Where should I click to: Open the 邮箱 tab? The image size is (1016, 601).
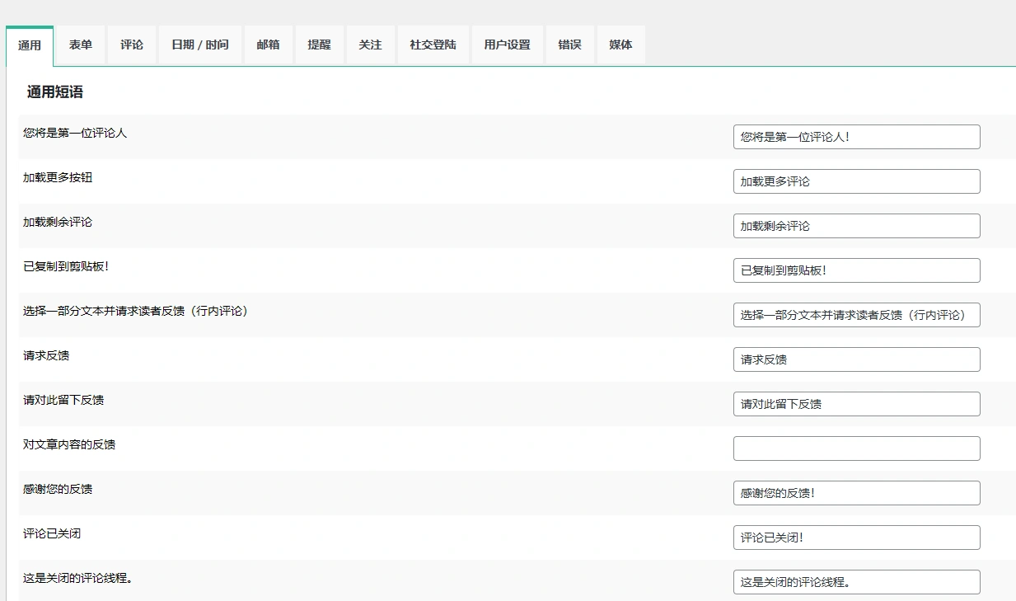click(268, 45)
